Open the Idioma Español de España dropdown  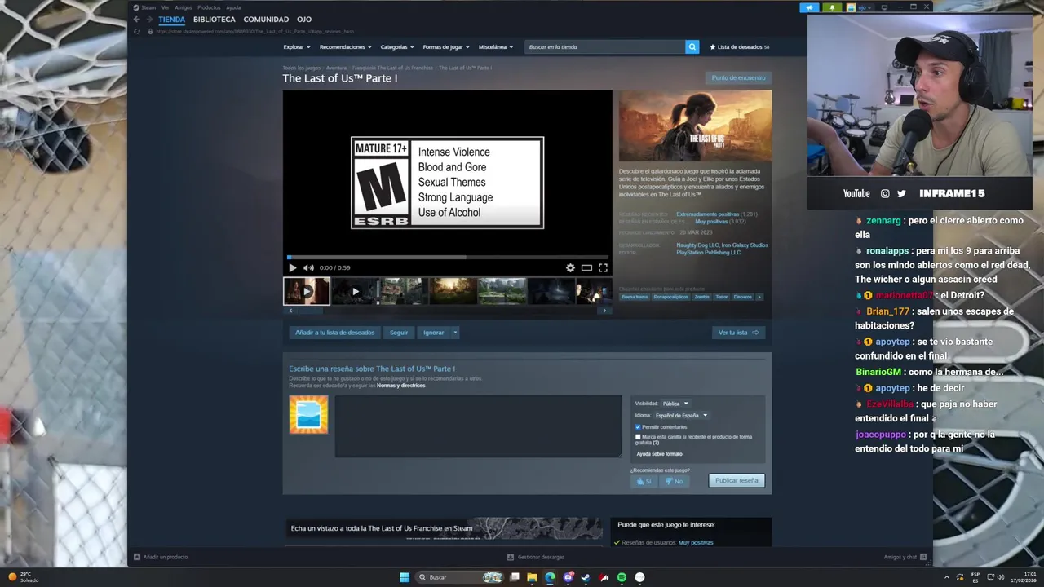click(x=681, y=416)
